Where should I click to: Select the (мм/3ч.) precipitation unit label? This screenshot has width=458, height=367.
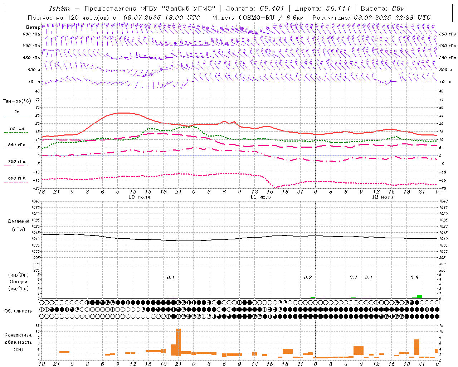point(19,275)
